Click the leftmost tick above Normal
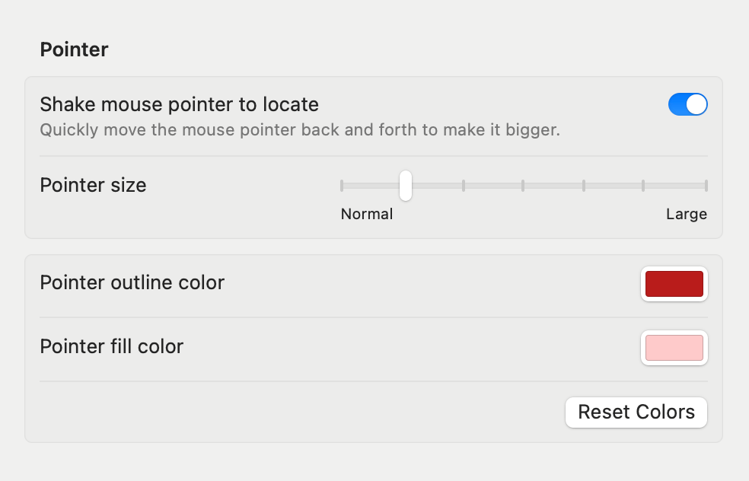The width and height of the screenshot is (749, 481). pyautogui.click(x=342, y=186)
